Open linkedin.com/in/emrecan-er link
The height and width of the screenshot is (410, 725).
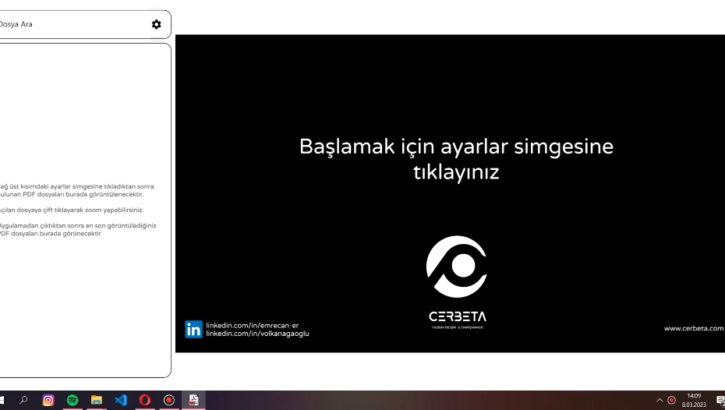pos(252,325)
